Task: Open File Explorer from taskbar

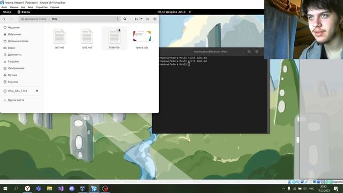Action: tap(50, 188)
